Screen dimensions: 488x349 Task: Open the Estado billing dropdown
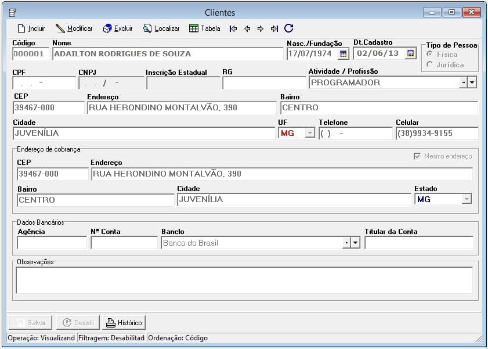(x=466, y=199)
